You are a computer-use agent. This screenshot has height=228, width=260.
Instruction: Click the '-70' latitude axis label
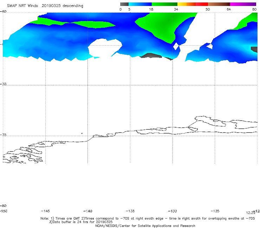click(3, 84)
